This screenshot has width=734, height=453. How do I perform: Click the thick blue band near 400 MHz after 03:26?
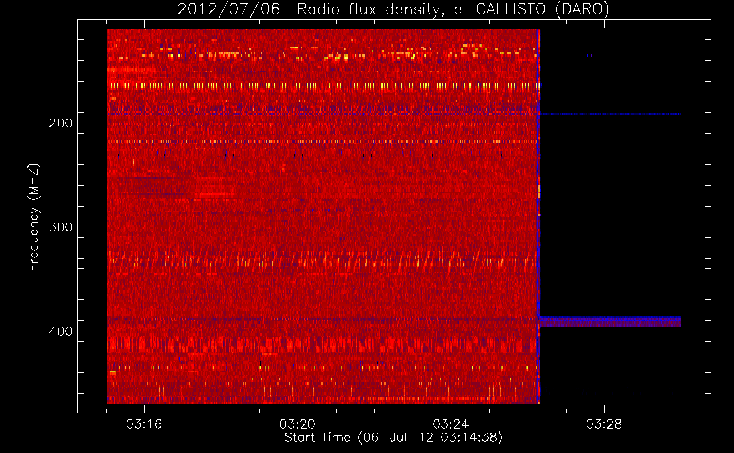[610, 322]
